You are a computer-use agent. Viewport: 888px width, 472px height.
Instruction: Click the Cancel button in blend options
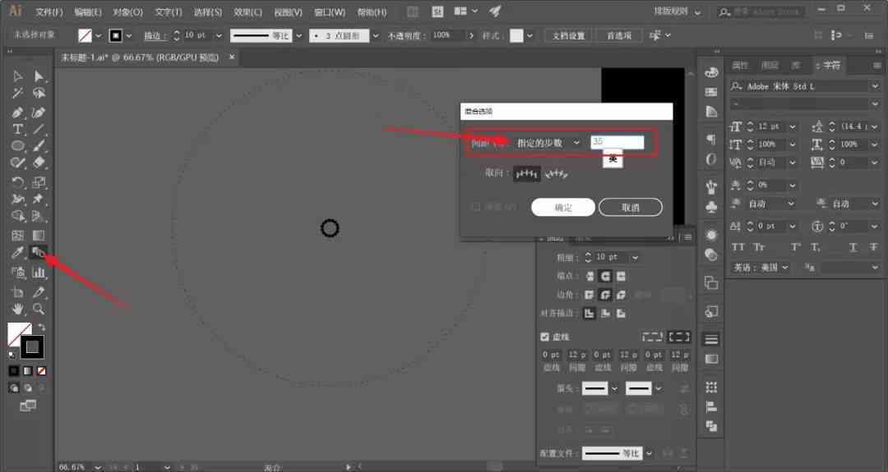tap(631, 208)
